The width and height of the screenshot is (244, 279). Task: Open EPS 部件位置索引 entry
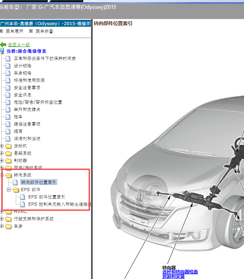click(47, 197)
